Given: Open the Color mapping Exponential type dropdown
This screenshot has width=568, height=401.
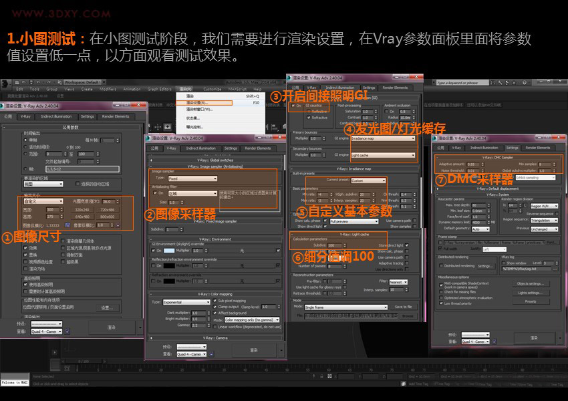Looking at the screenshot, I should 186,302.
